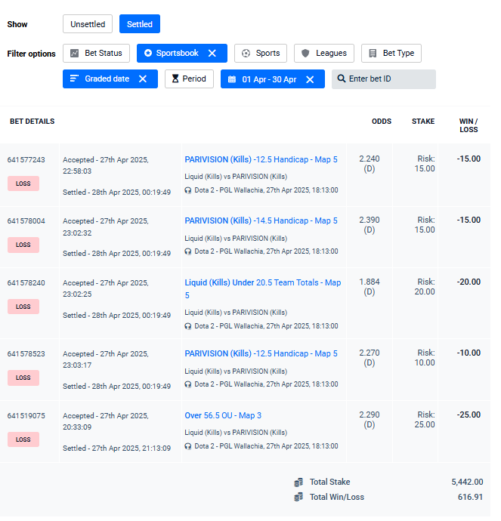Open PARIVISION -14.5 Handicap Map 5 bet

(261, 220)
